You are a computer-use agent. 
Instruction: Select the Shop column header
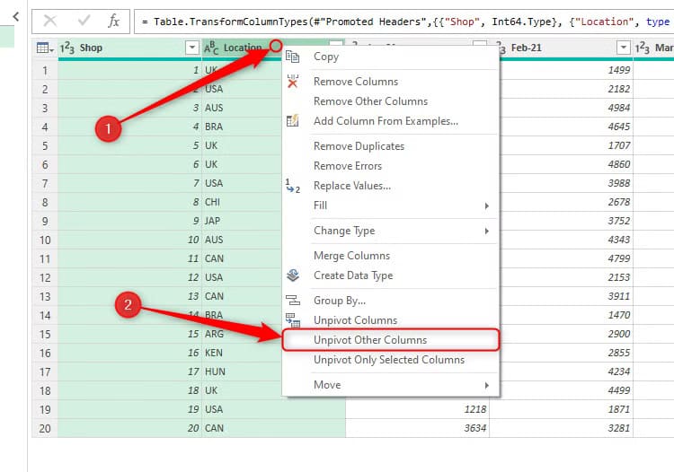coord(129,48)
